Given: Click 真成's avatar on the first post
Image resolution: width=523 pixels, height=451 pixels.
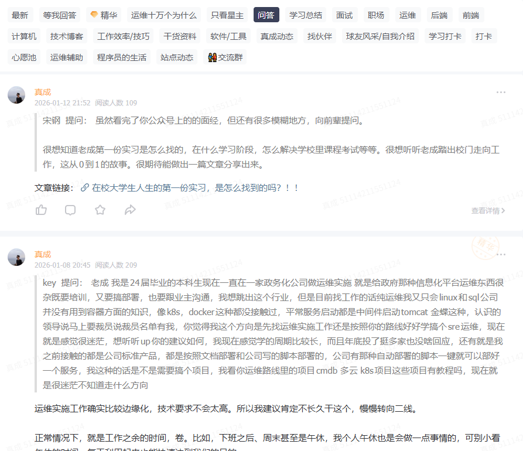Looking at the screenshot, I should (16, 94).
